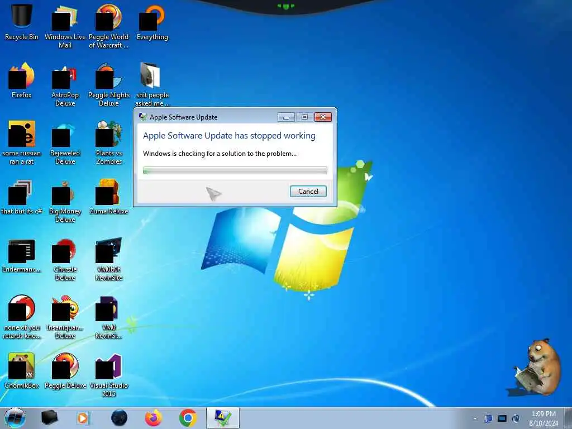
Task: Select the VM0 KevinSi... desktop icon
Action: coord(109,316)
